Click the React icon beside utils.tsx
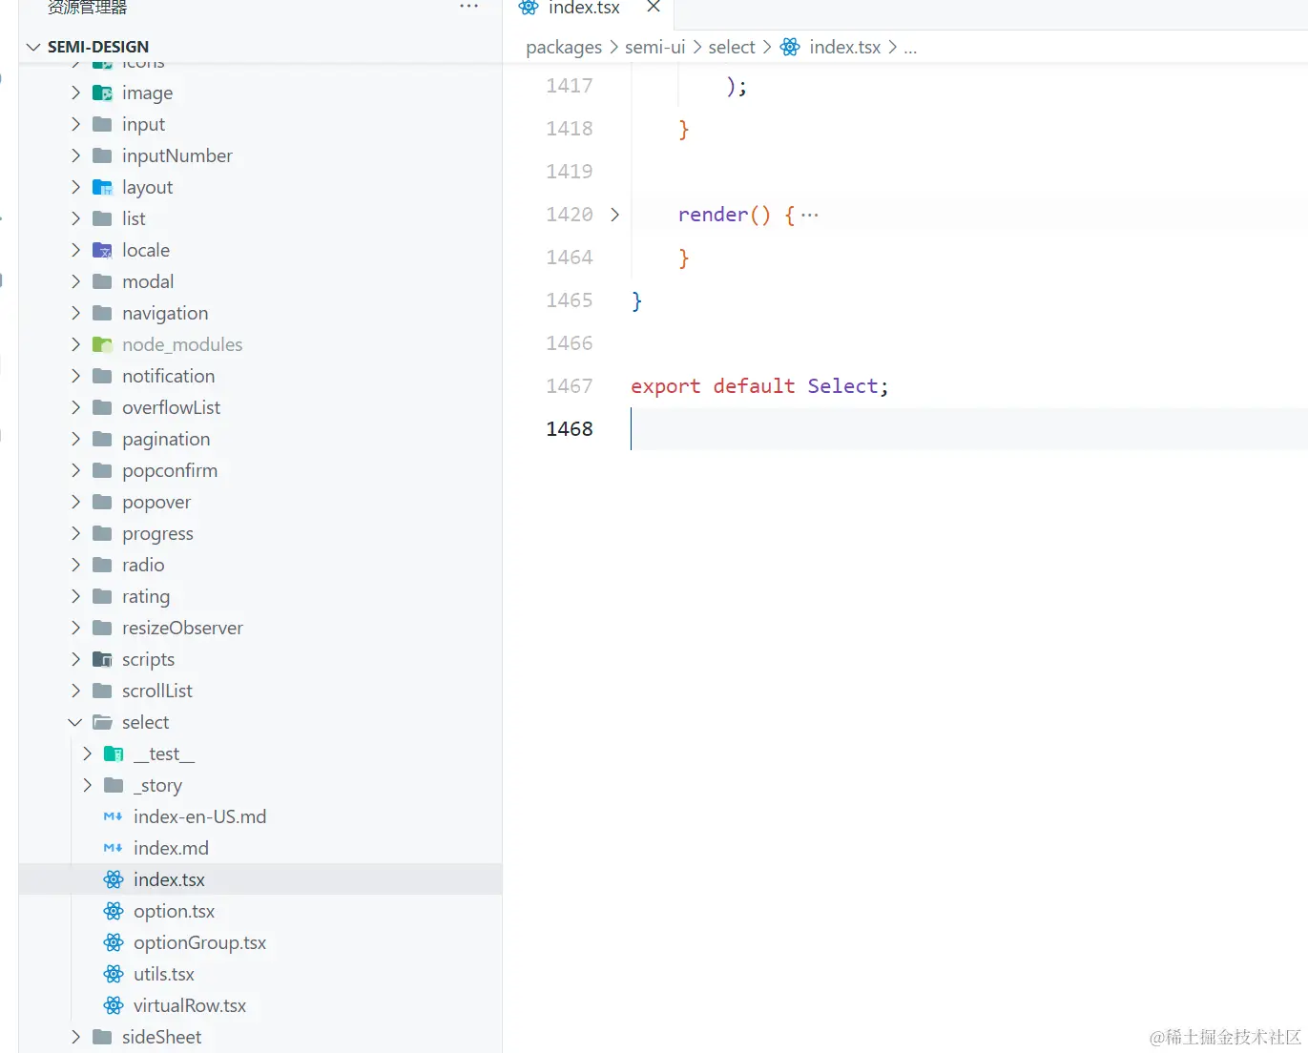This screenshot has width=1308, height=1053. (114, 974)
